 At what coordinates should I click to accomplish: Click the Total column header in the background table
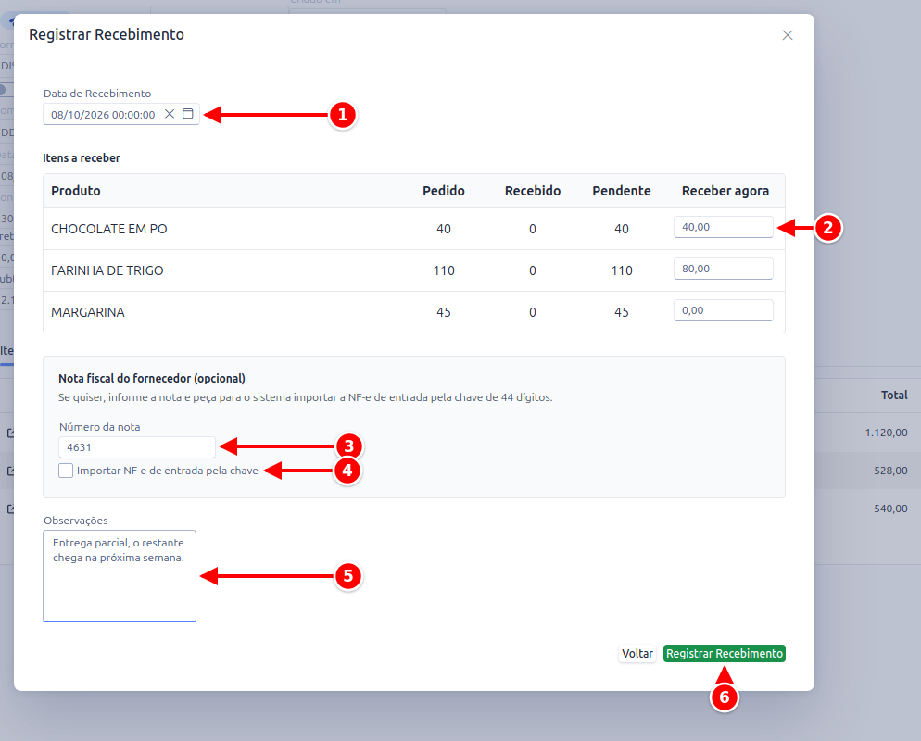pos(894,396)
